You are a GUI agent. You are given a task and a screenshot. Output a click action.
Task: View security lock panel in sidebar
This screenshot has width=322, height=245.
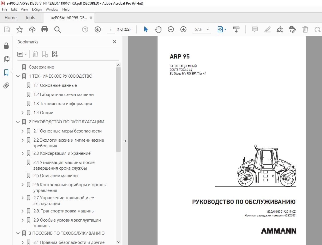(x=6, y=46)
